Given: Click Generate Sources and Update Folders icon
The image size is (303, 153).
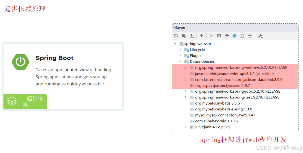Looking at the screenshot, I should coord(184,36).
